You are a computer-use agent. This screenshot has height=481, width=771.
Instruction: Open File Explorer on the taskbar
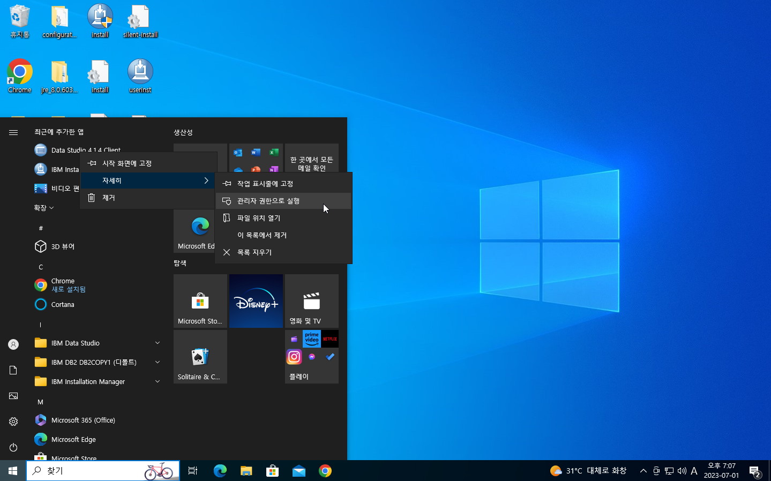coord(246,471)
